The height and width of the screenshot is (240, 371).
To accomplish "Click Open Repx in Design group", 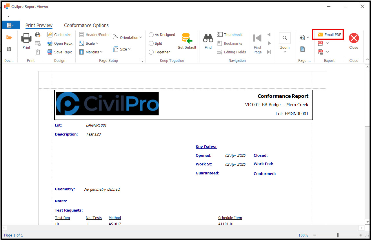I will pos(60,43).
